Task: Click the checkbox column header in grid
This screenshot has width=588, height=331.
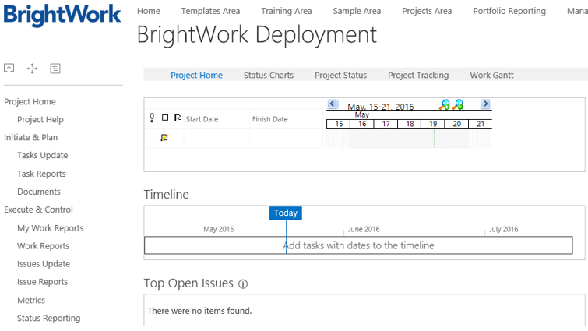Action: coord(164,118)
